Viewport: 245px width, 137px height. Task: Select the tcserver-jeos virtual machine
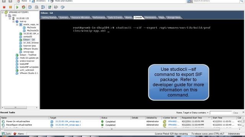coord(29,46)
